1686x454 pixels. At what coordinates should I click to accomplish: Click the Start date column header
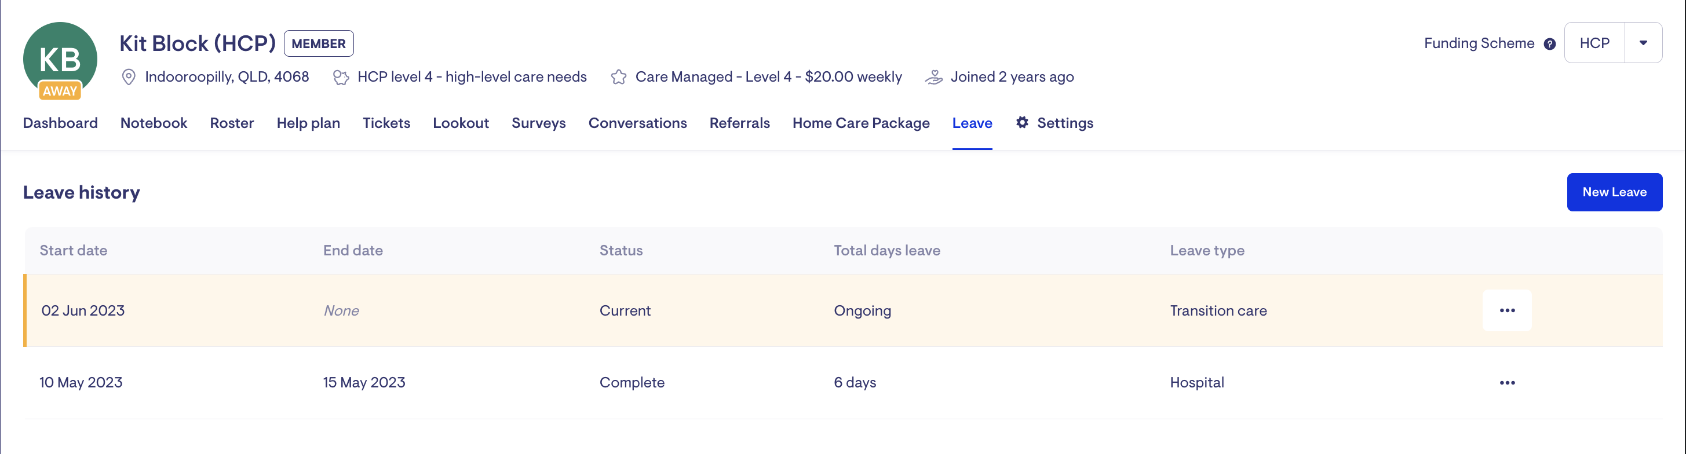pyautogui.click(x=74, y=251)
